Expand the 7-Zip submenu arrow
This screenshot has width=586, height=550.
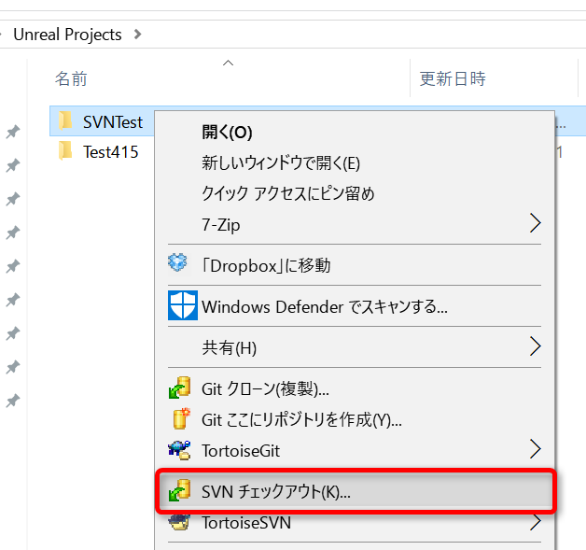(536, 223)
